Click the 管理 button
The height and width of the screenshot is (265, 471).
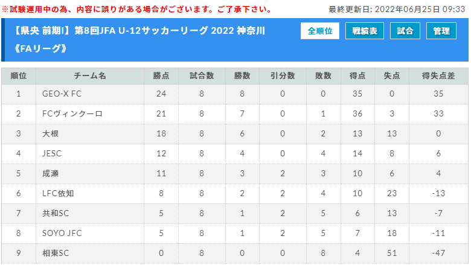441,31
